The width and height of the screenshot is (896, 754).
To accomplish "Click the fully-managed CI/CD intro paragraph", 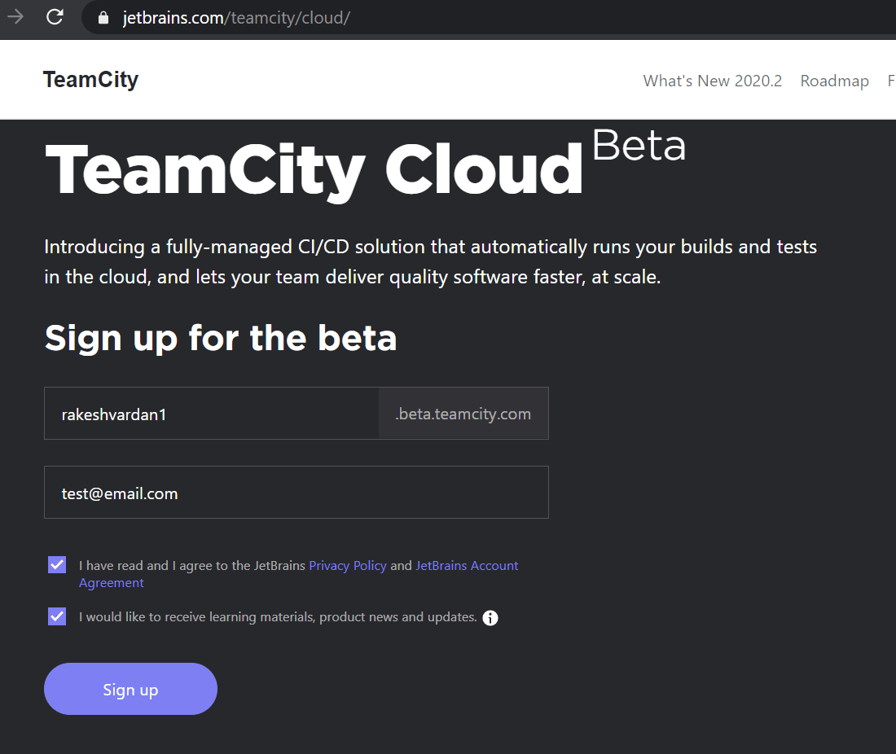I will coord(430,261).
